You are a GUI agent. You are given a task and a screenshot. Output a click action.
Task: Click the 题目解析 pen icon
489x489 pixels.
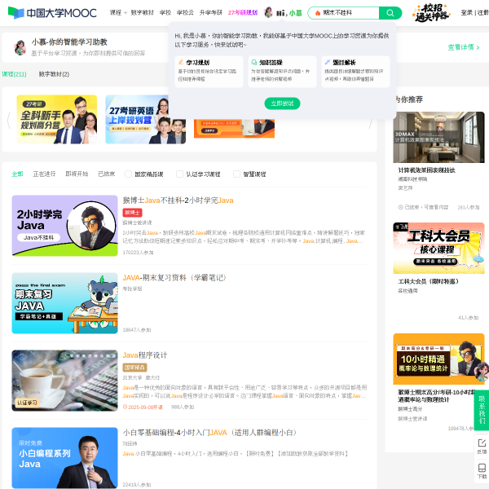[328, 62]
